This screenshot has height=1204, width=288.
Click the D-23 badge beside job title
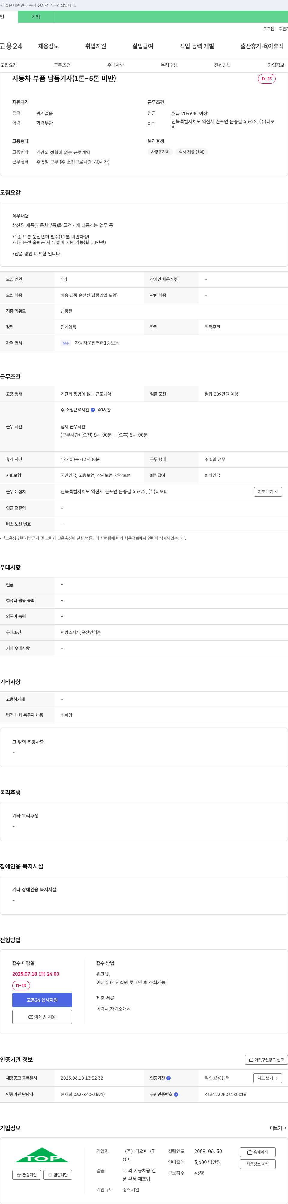pyautogui.click(x=267, y=79)
